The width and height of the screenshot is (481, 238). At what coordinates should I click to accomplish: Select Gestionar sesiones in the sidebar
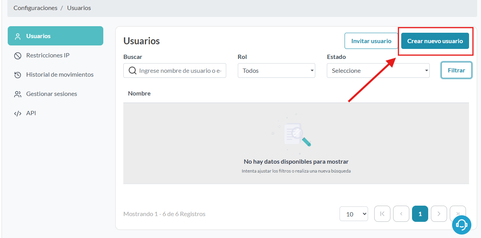pos(51,94)
